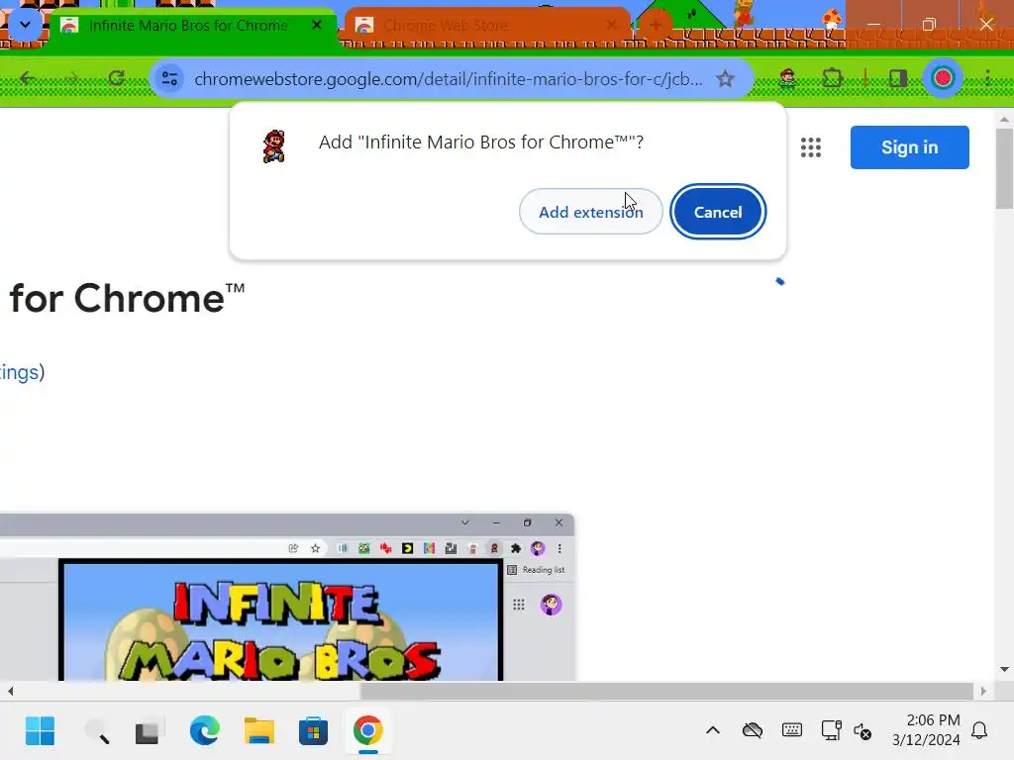Image resolution: width=1014 pixels, height=760 pixels.
Task: Click the horizontal scroll left arrow
Action: 10,691
